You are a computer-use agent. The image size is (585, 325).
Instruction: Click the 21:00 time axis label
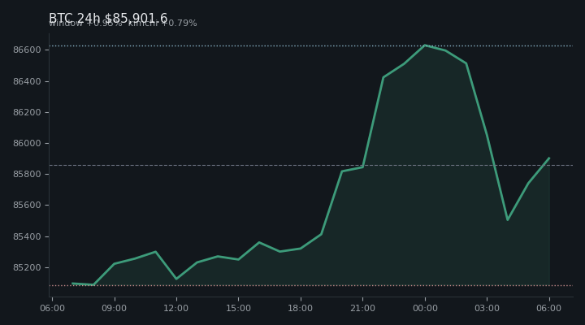pos(362,308)
